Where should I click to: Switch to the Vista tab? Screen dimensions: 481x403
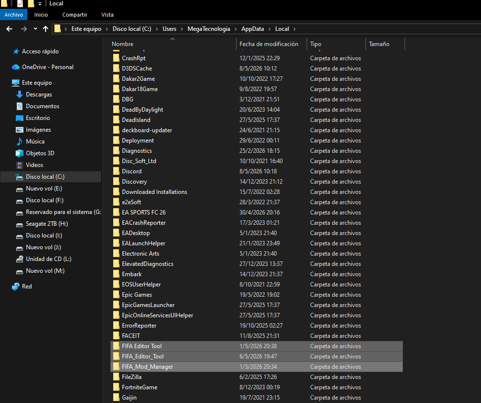coord(107,15)
